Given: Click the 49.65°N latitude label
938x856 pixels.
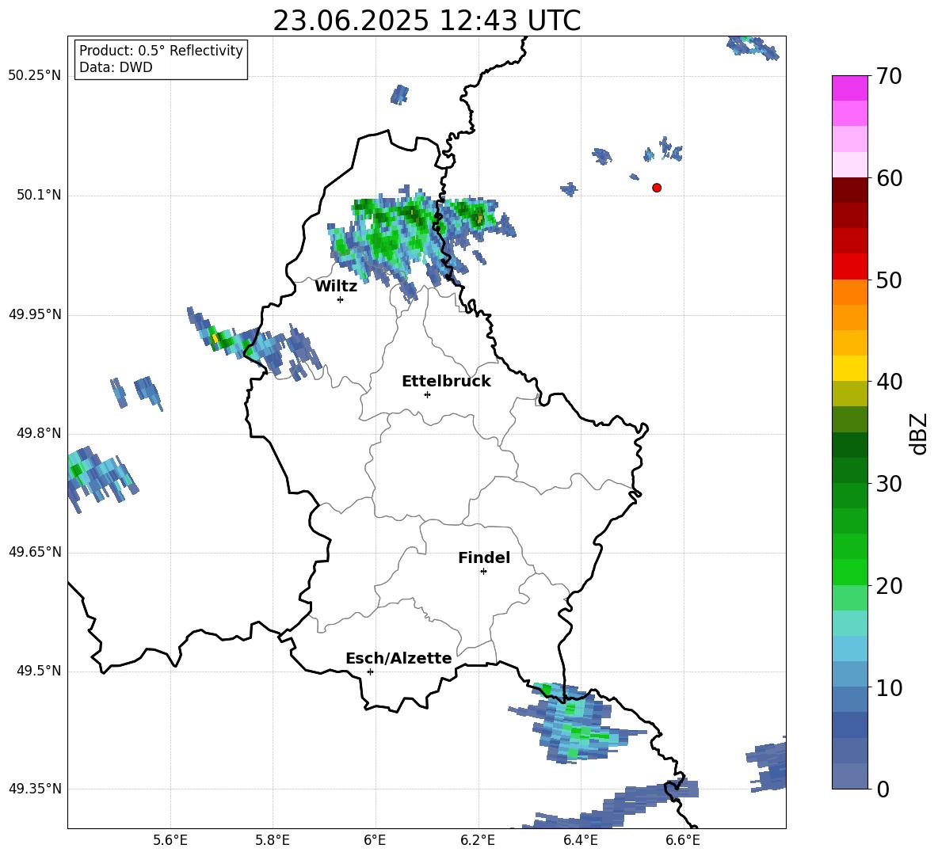Looking at the screenshot, I should [34, 552].
